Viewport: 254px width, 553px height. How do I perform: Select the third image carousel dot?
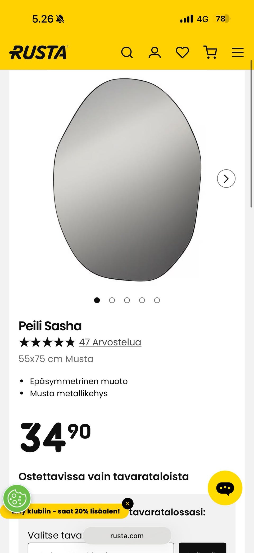tap(127, 300)
